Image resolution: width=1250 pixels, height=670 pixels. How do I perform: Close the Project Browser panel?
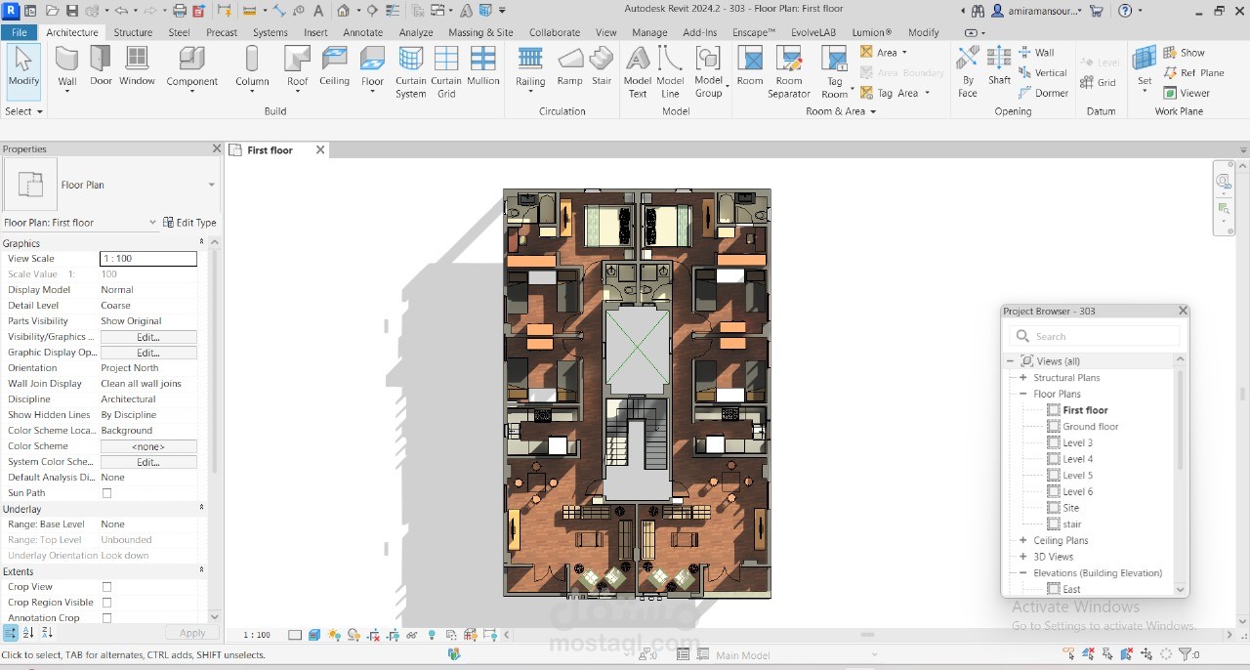click(1183, 311)
